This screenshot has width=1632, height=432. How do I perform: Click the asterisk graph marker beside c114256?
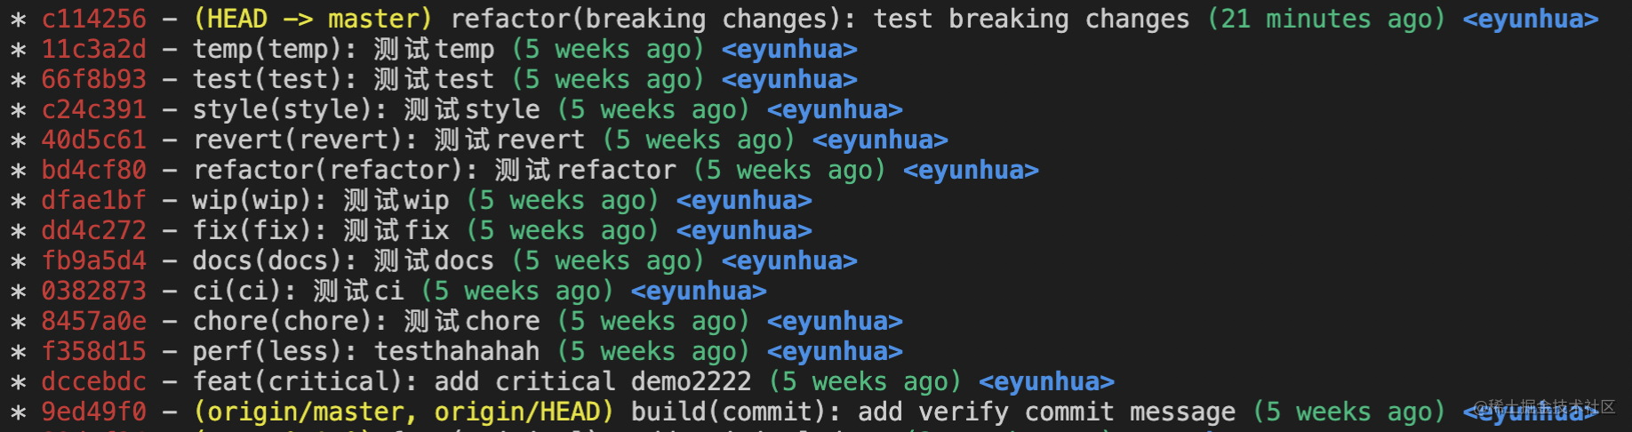coord(18,20)
